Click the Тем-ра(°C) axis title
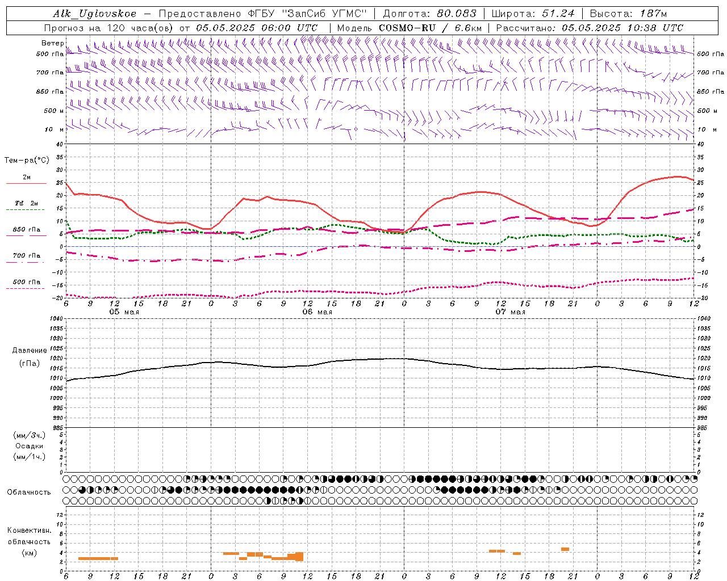This screenshot has height=581, width=727. click(x=27, y=161)
